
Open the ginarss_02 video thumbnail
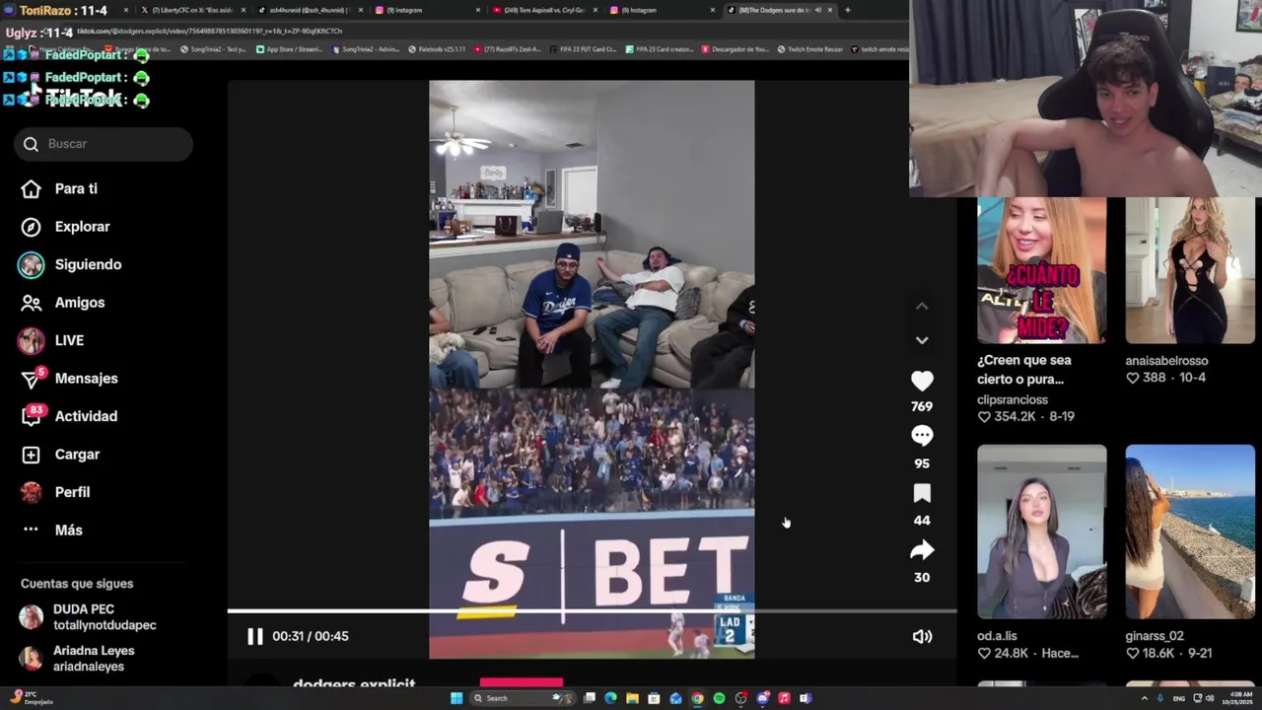(1190, 532)
